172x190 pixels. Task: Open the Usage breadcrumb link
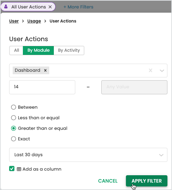click(x=34, y=21)
